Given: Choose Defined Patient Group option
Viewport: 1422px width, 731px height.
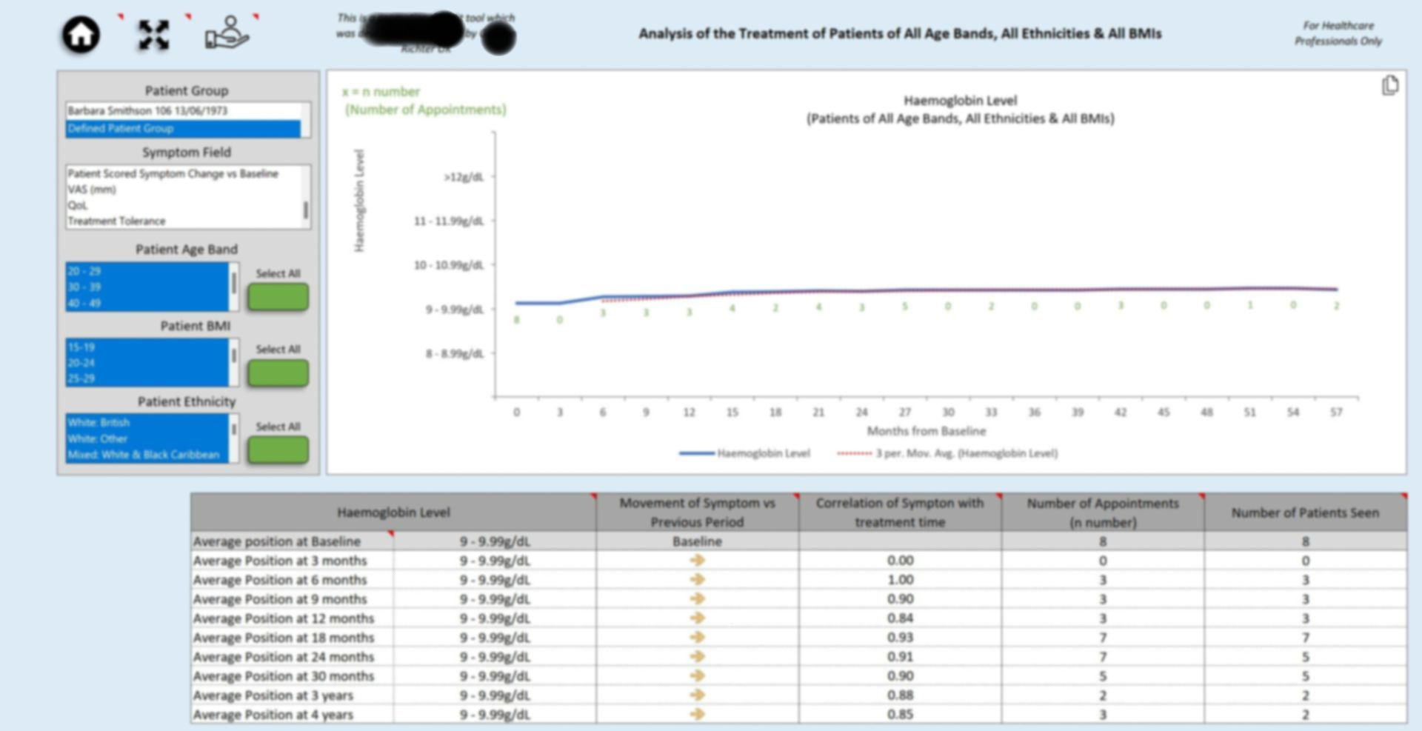Looking at the screenshot, I should (184, 129).
